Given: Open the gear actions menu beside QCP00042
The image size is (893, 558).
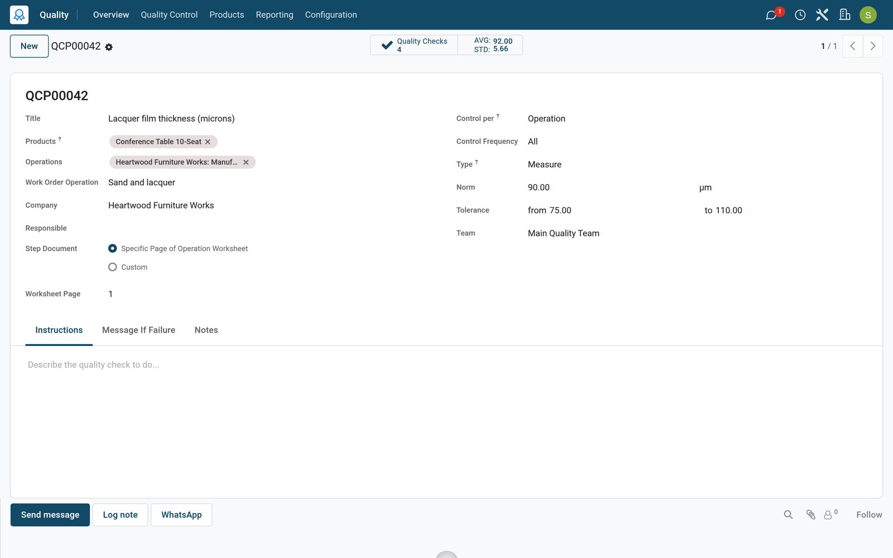Looking at the screenshot, I should pos(109,47).
